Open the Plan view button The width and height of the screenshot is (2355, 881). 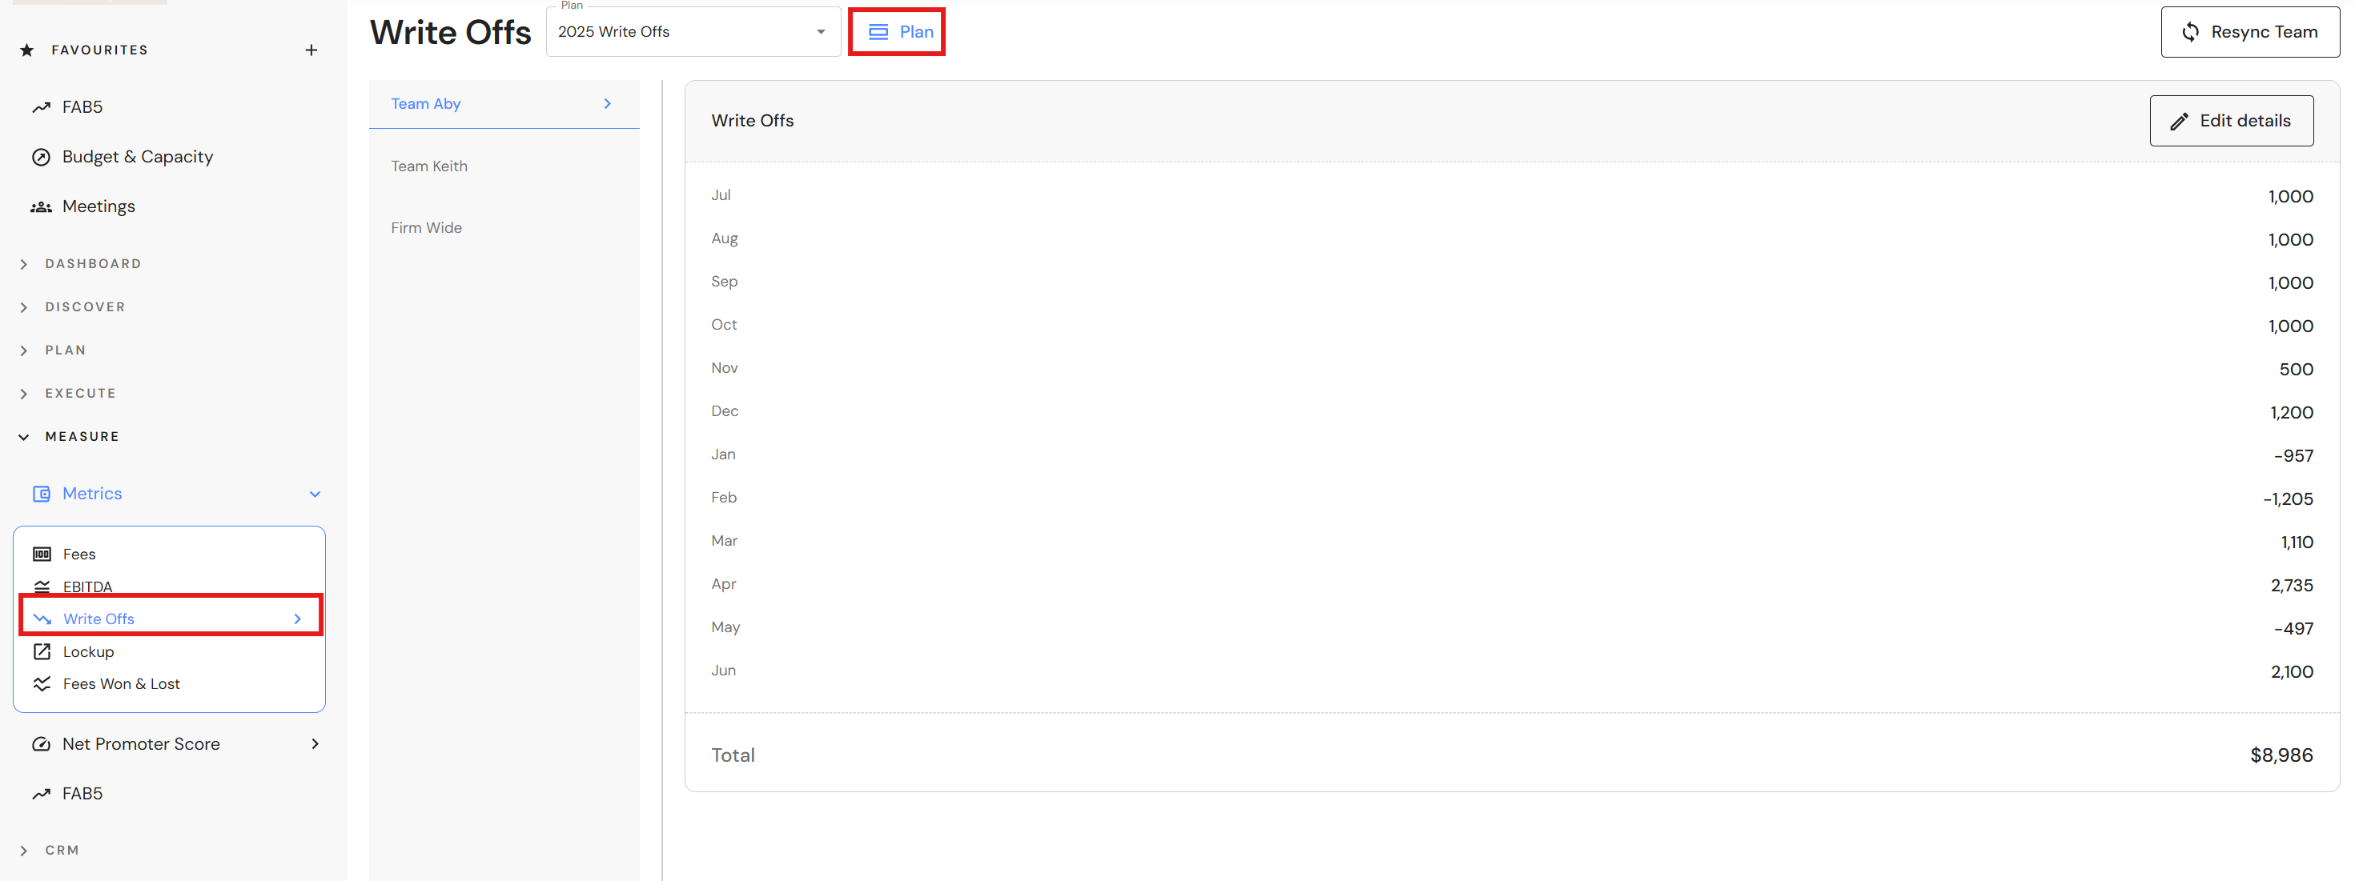(897, 32)
